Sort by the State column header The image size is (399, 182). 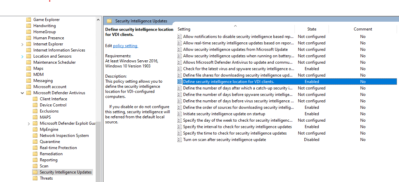[312, 29]
